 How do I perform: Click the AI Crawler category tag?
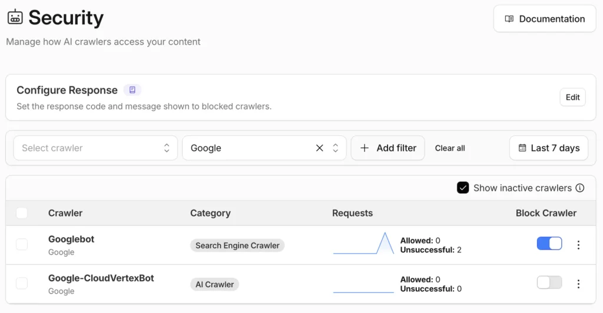(214, 285)
